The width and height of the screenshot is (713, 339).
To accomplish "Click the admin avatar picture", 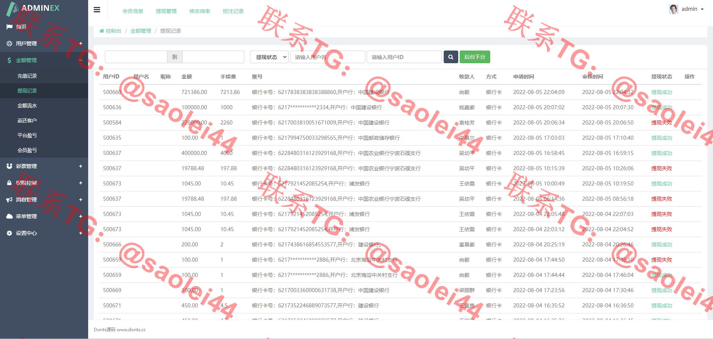I will pos(673,9).
